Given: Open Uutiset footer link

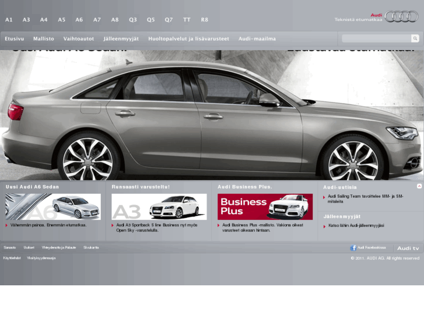Looking at the screenshot, I should (x=29, y=247).
